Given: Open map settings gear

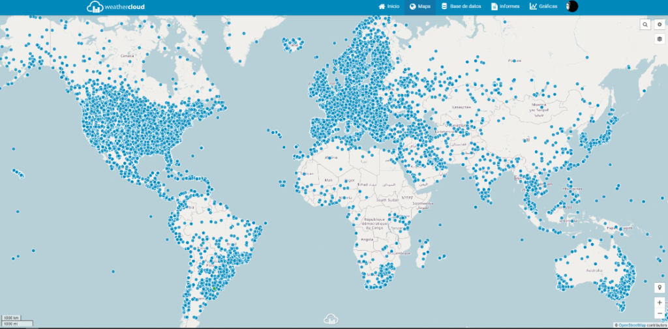Looking at the screenshot, I should [x=660, y=24].
